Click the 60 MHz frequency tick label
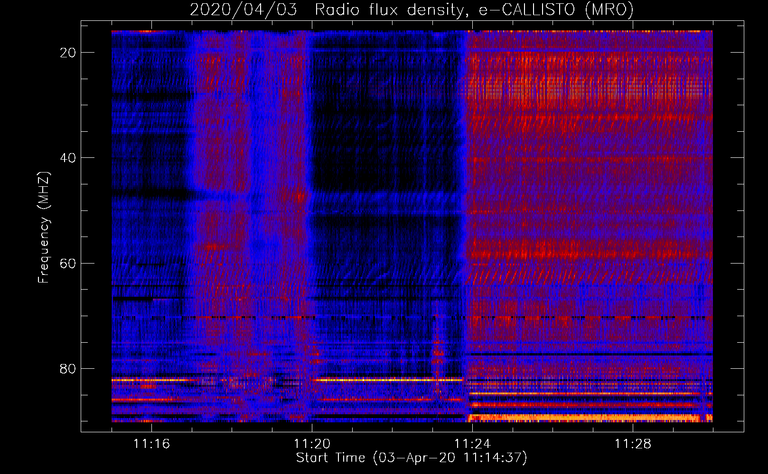This screenshot has width=768, height=474. [68, 263]
